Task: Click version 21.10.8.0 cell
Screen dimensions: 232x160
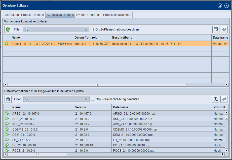Action: click(93, 129)
